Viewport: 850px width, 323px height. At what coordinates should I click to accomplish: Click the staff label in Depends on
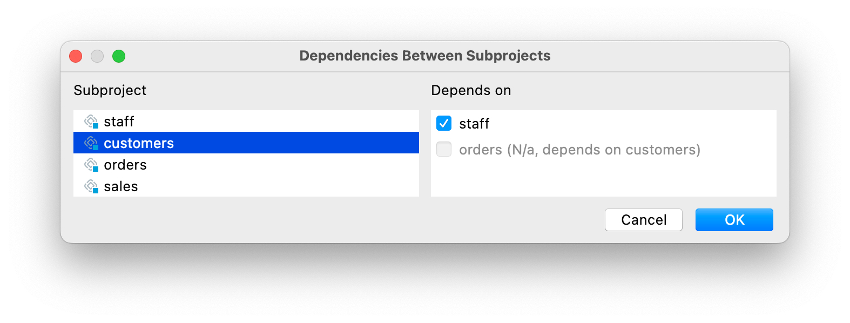[474, 124]
